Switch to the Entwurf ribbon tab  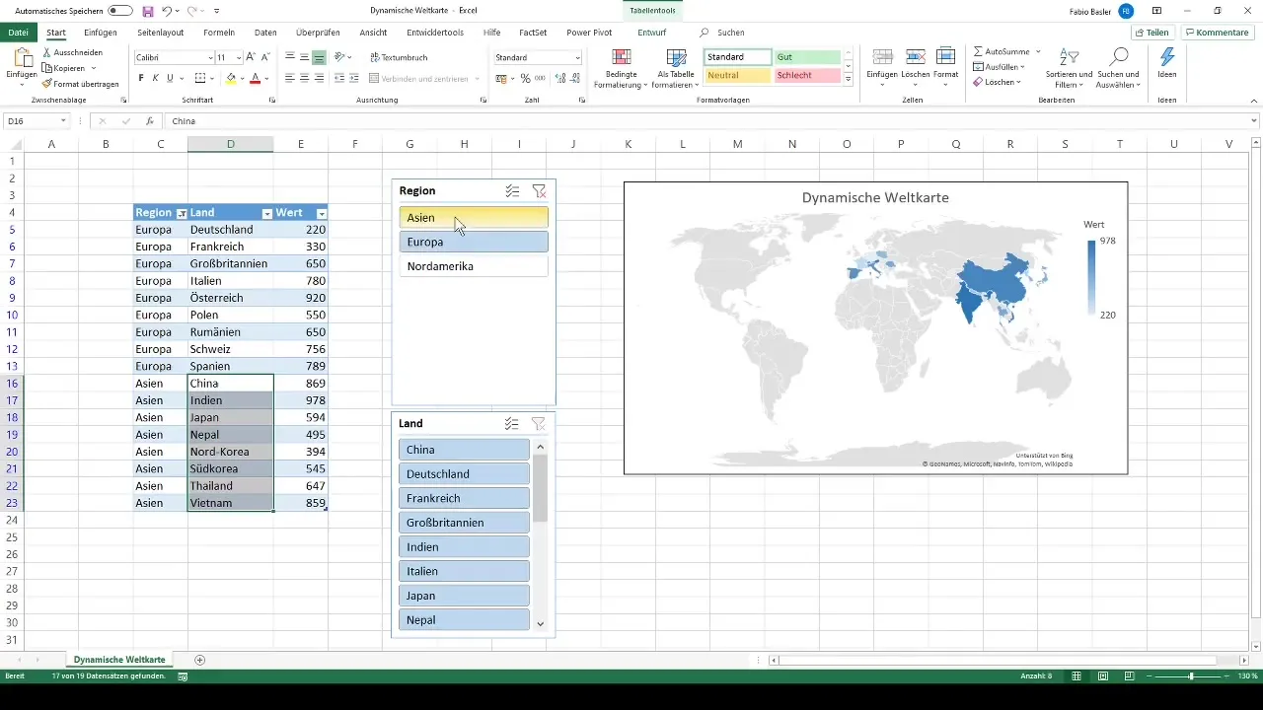point(652,33)
